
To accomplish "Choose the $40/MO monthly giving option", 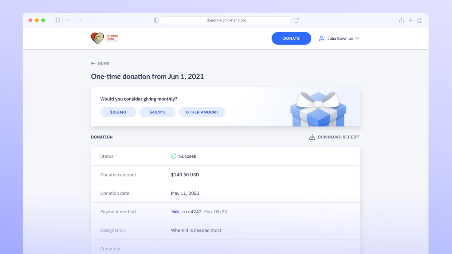I will tap(157, 112).
